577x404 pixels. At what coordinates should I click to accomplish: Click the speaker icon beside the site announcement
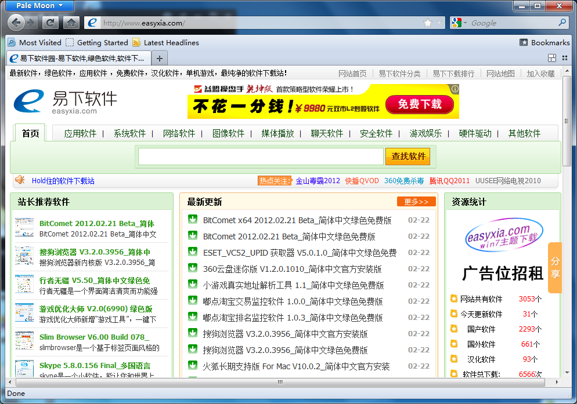coord(20,180)
